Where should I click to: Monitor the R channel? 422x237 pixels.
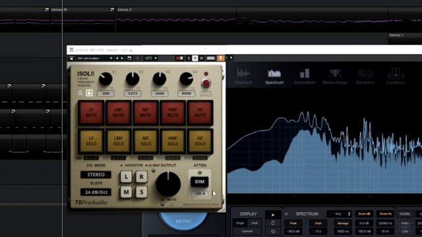(x=141, y=177)
